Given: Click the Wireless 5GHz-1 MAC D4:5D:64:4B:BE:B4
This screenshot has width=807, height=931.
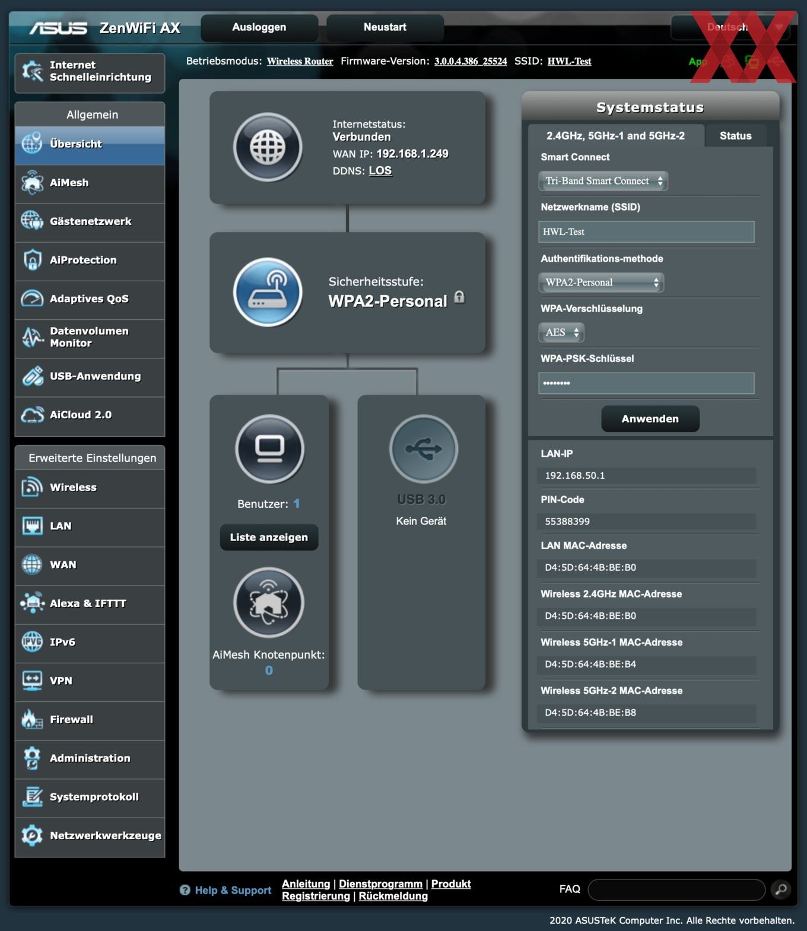Looking at the screenshot, I should point(590,664).
